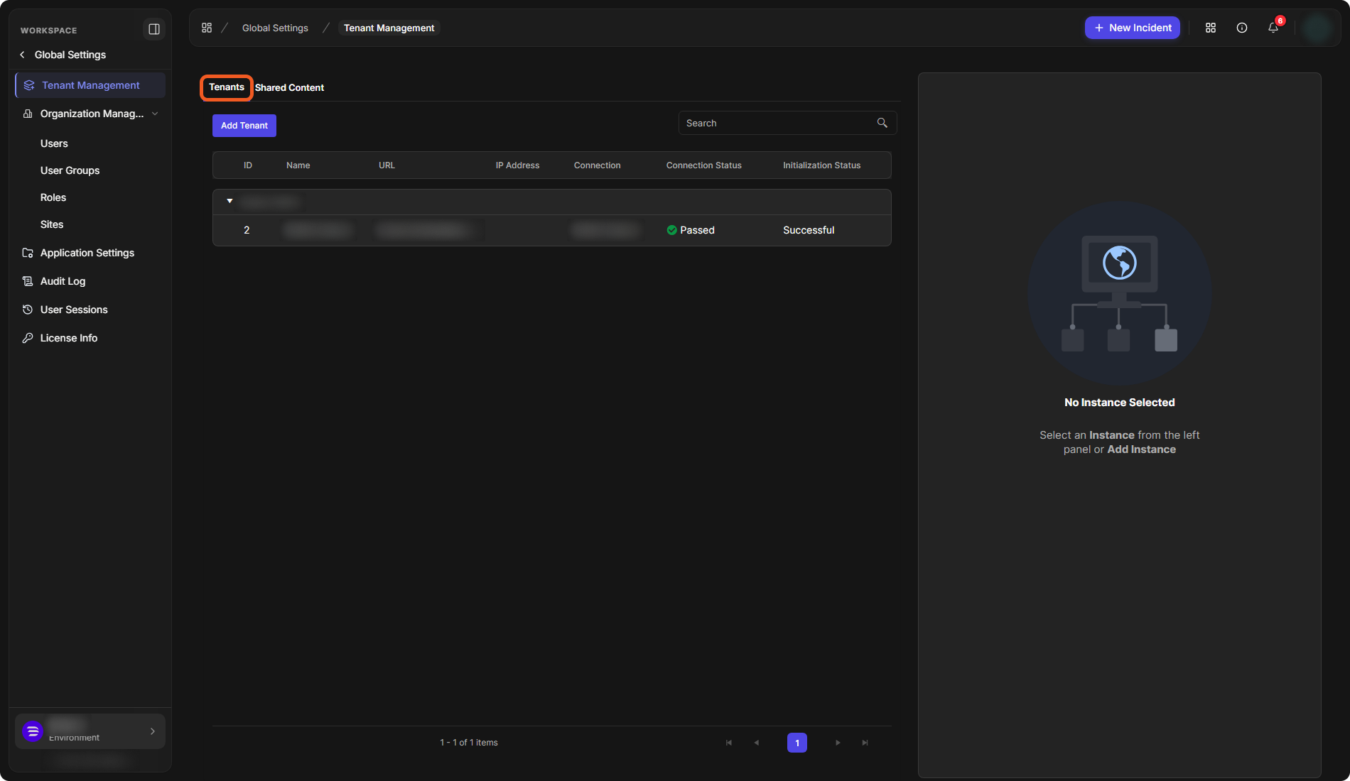Click the breadcrumb home grid icon
The width and height of the screenshot is (1350, 781).
click(x=207, y=28)
